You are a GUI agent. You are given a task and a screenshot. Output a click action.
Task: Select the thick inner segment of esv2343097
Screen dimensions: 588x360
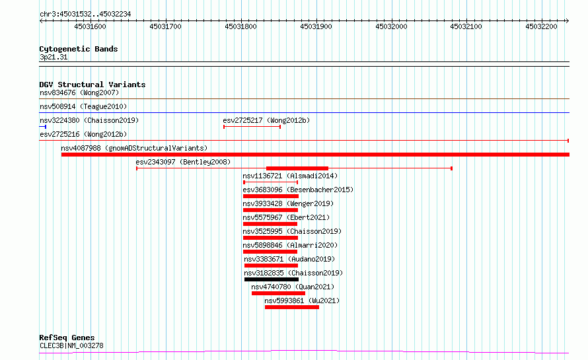(x=297, y=168)
